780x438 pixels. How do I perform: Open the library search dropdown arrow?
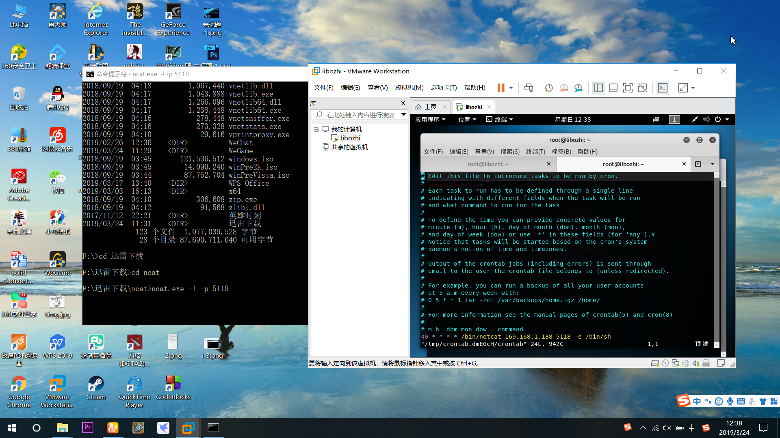403,115
